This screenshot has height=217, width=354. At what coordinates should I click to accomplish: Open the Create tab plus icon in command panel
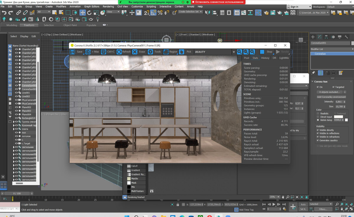pyautogui.click(x=313, y=37)
